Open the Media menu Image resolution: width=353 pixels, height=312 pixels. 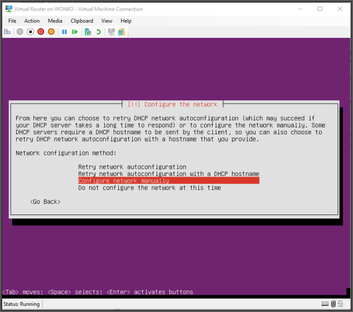point(55,21)
